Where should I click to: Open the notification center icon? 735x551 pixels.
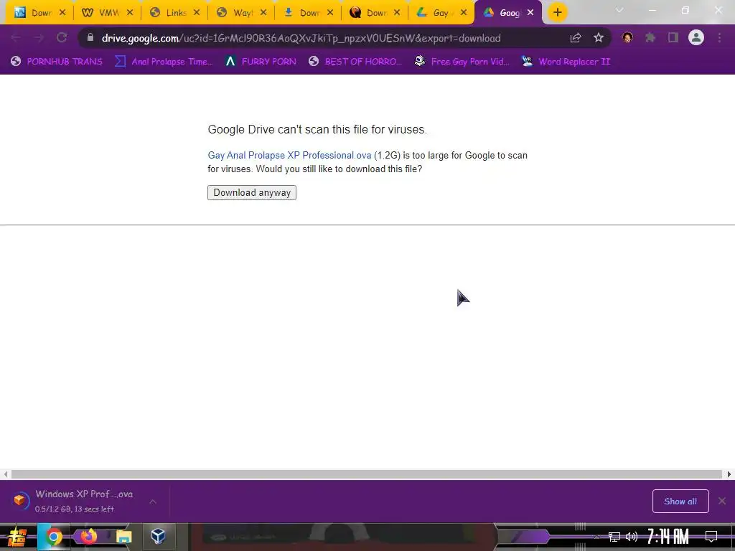(711, 537)
